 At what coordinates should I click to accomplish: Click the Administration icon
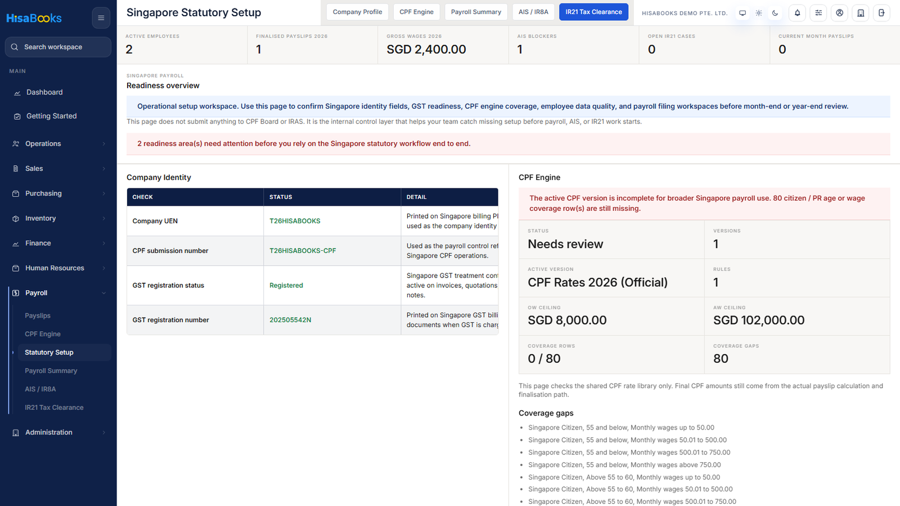coord(16,432)
